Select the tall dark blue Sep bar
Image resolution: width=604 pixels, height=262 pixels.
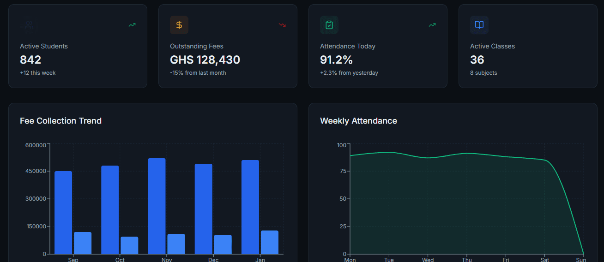63,213
